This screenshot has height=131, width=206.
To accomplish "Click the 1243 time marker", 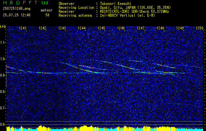I will (x=62, y=28).
